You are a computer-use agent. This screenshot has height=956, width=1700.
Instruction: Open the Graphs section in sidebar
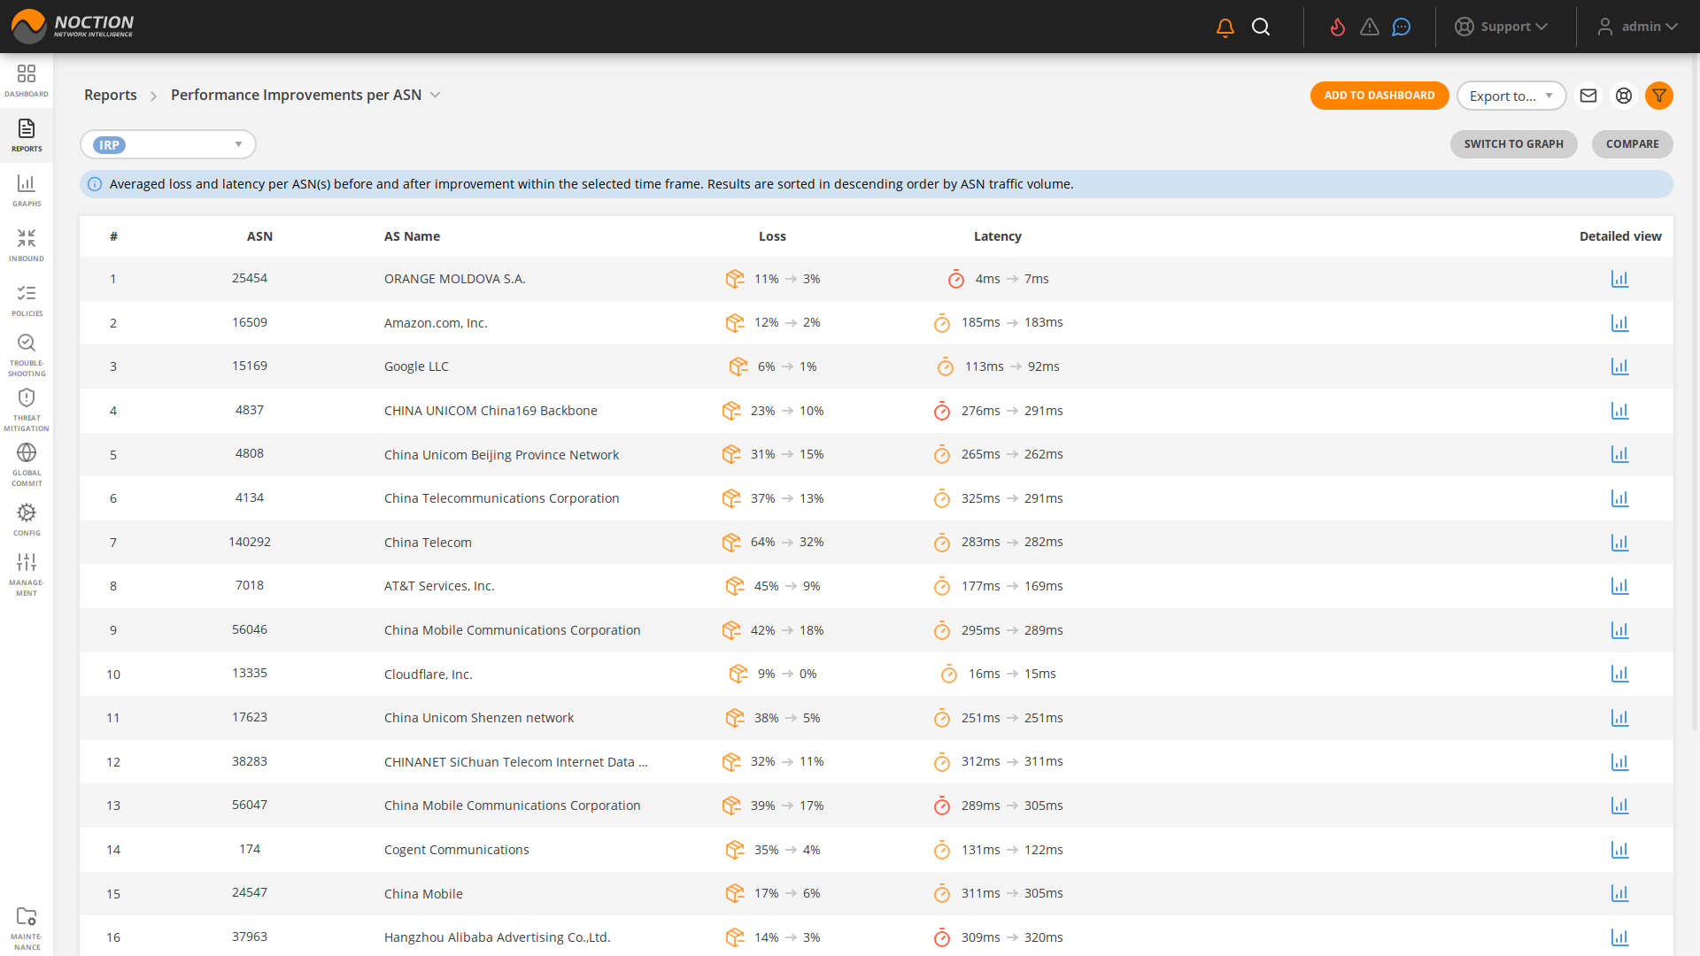coord(27,190)
